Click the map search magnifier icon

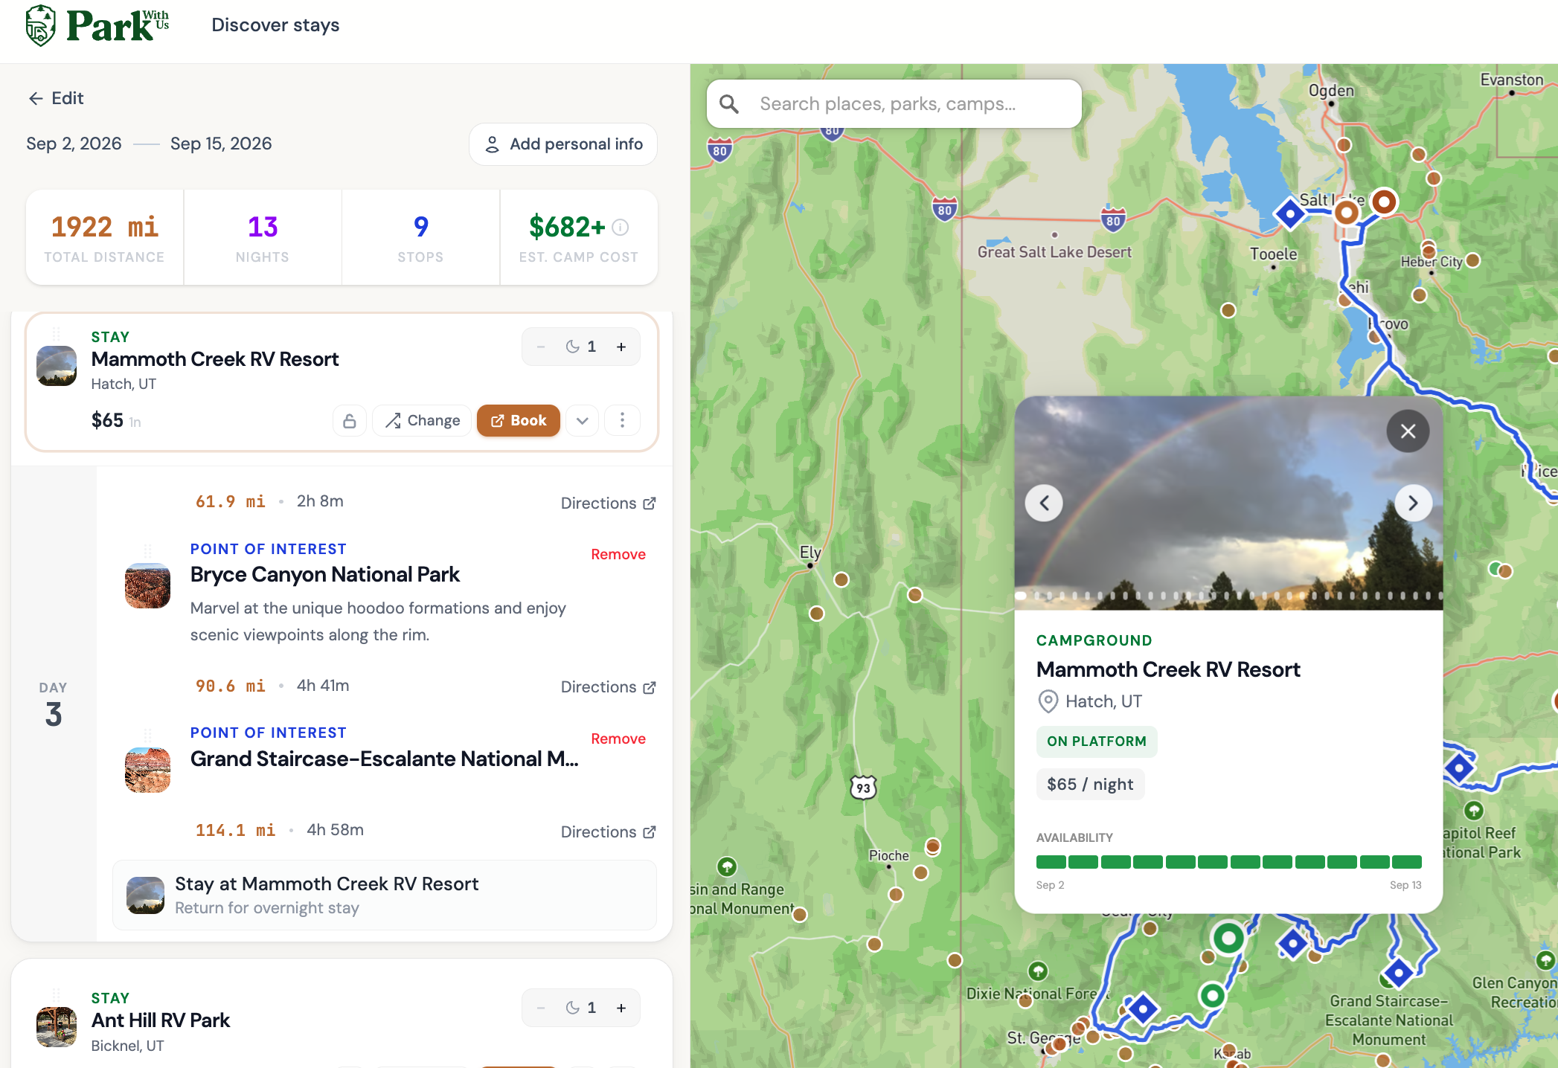tap(729, 104)
